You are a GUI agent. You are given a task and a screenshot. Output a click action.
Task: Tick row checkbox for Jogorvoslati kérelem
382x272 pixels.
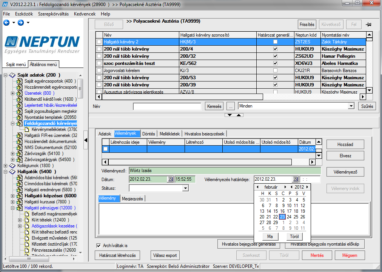[99, 71]
